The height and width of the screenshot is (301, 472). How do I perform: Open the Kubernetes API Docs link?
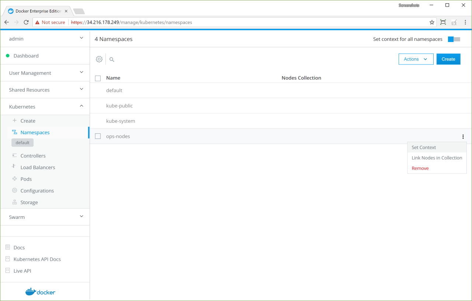click(37, 259)
